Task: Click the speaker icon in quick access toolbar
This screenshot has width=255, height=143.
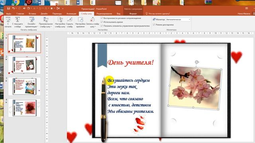Action: coord(24,8)
